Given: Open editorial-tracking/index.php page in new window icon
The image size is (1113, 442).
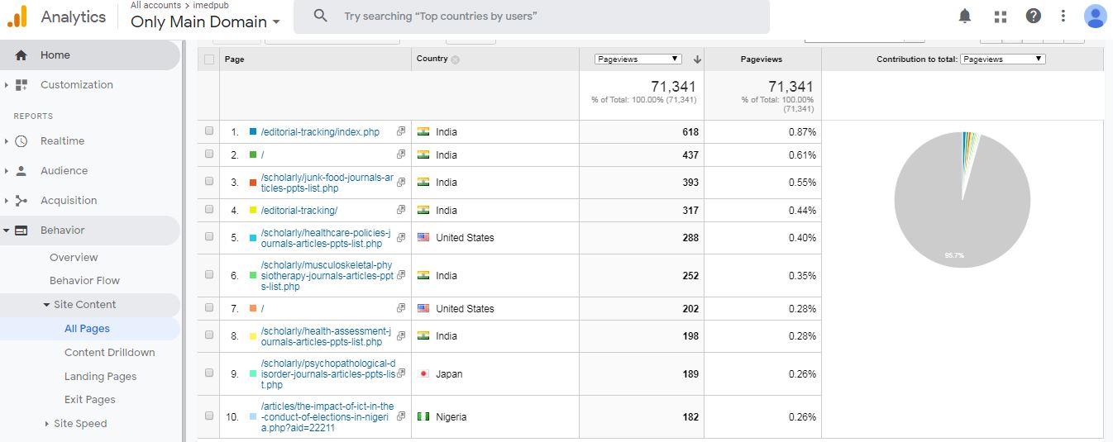Looking at the screenshot, I should 401,131.
